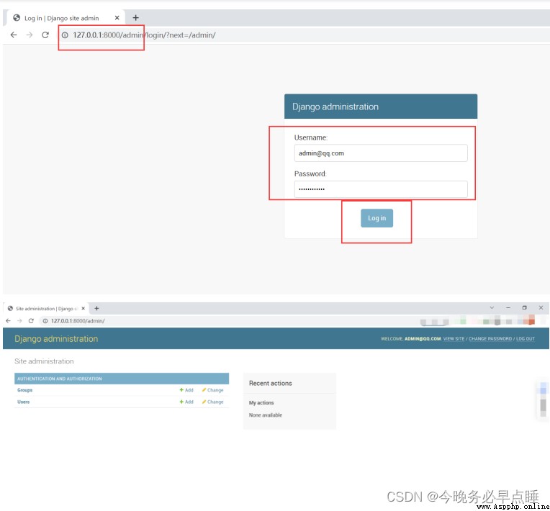
Task: Reload the Site administration page
Action: [31, 321]
